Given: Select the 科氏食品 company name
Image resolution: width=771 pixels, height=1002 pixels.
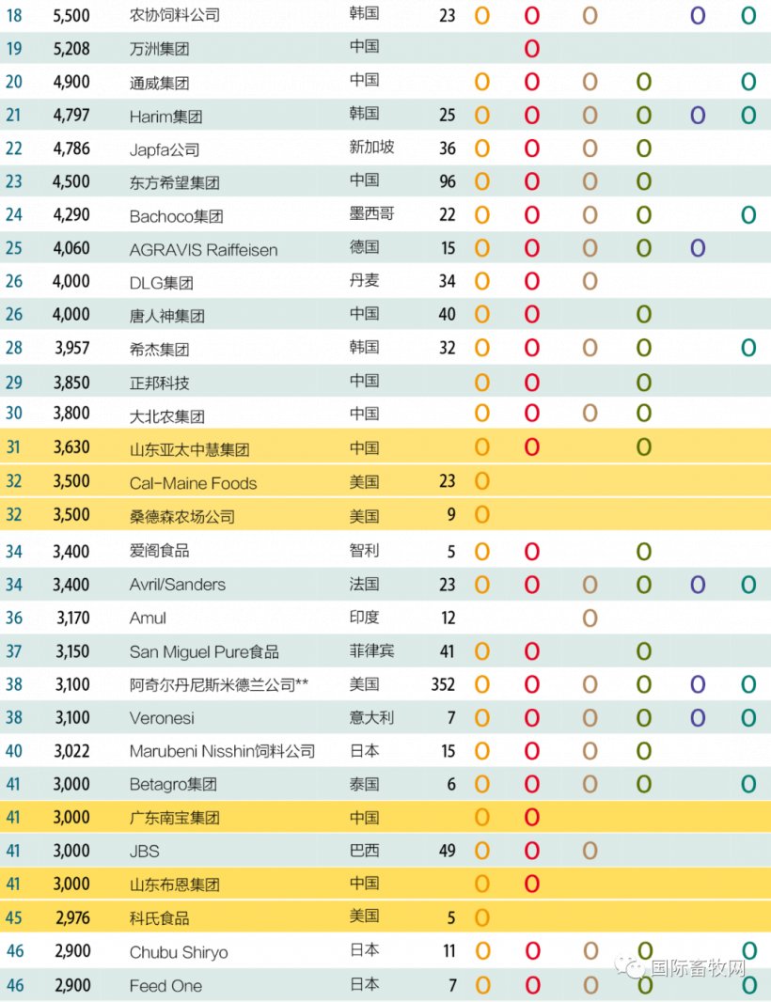Looking at the screenshot, I should (x=159, y=918).
